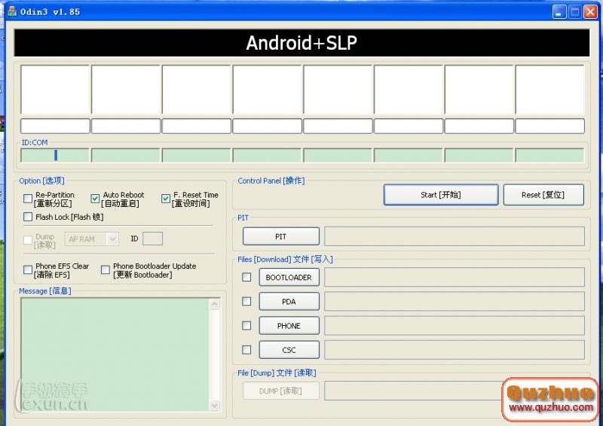Click the Odin3 title bar app icon
The image size is (603, 426).
pos(12,11)
